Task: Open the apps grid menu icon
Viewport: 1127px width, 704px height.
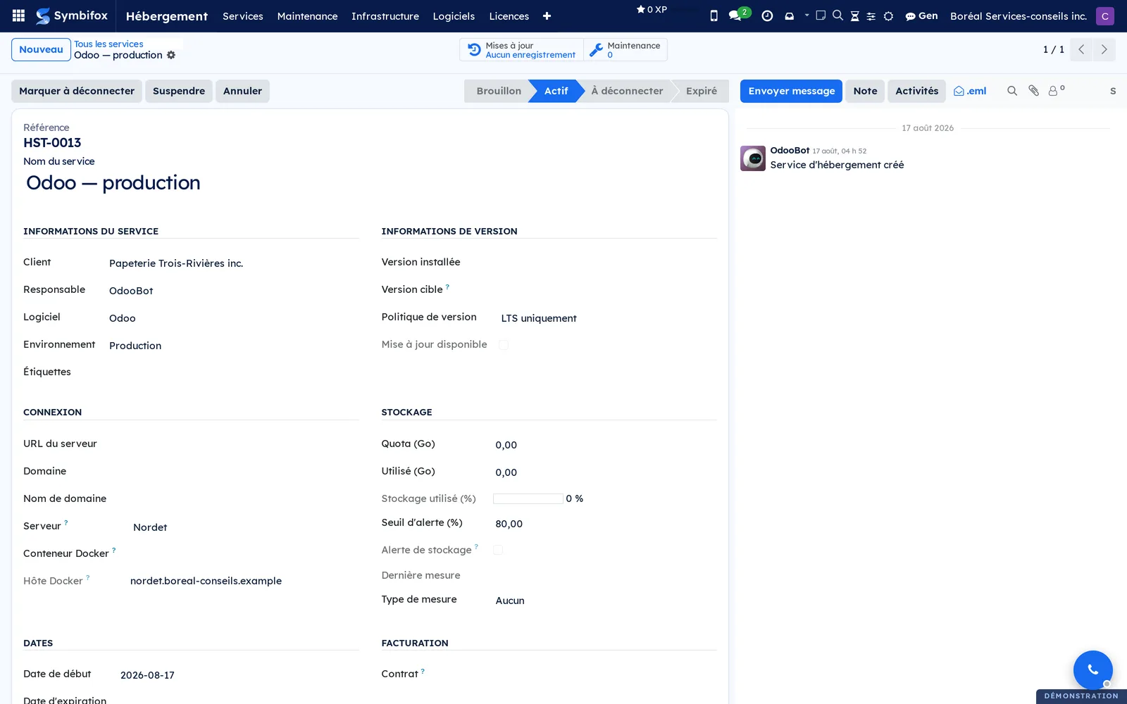Action: tap(19, 15)
